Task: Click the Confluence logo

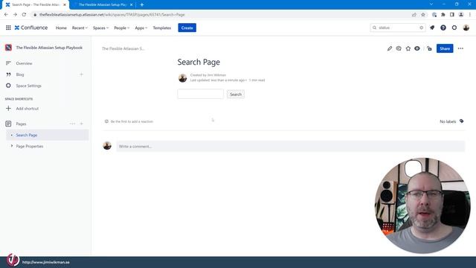Action: (x=31, y=28)
